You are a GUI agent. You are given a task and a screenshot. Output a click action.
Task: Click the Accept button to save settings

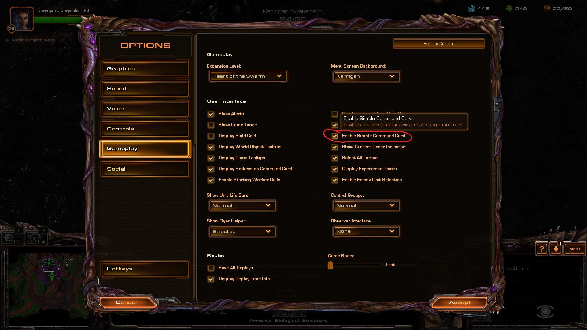460,302
